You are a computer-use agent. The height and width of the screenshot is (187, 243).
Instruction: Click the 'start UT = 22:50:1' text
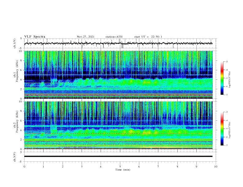[148, 37]
